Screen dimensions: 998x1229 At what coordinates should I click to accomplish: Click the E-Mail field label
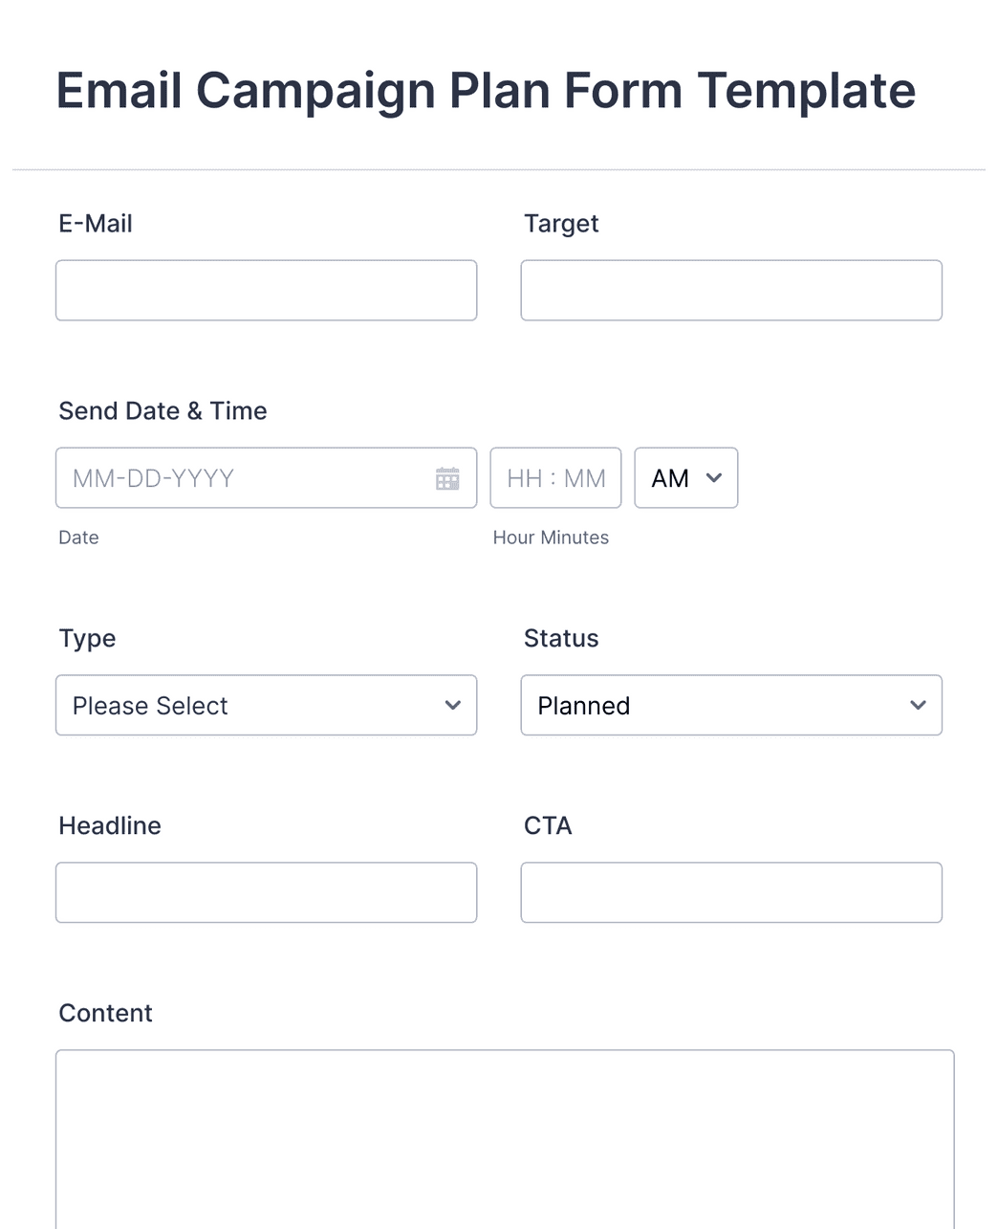coord(96,223)
